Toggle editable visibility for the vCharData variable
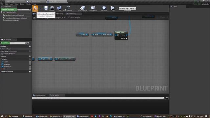 [x=30, y=64]
